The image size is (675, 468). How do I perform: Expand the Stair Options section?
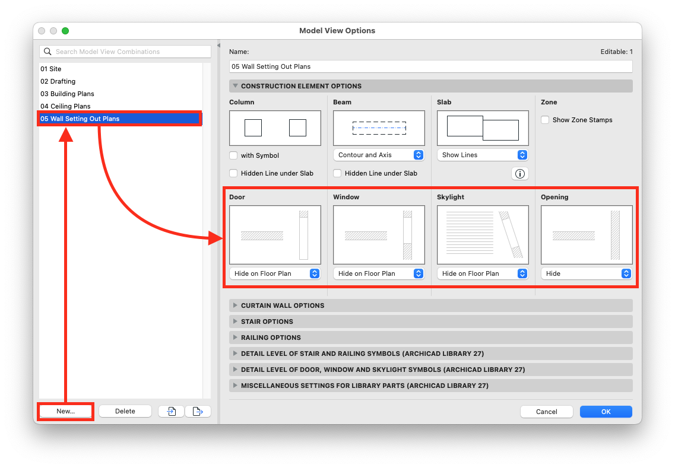(431, 321)
